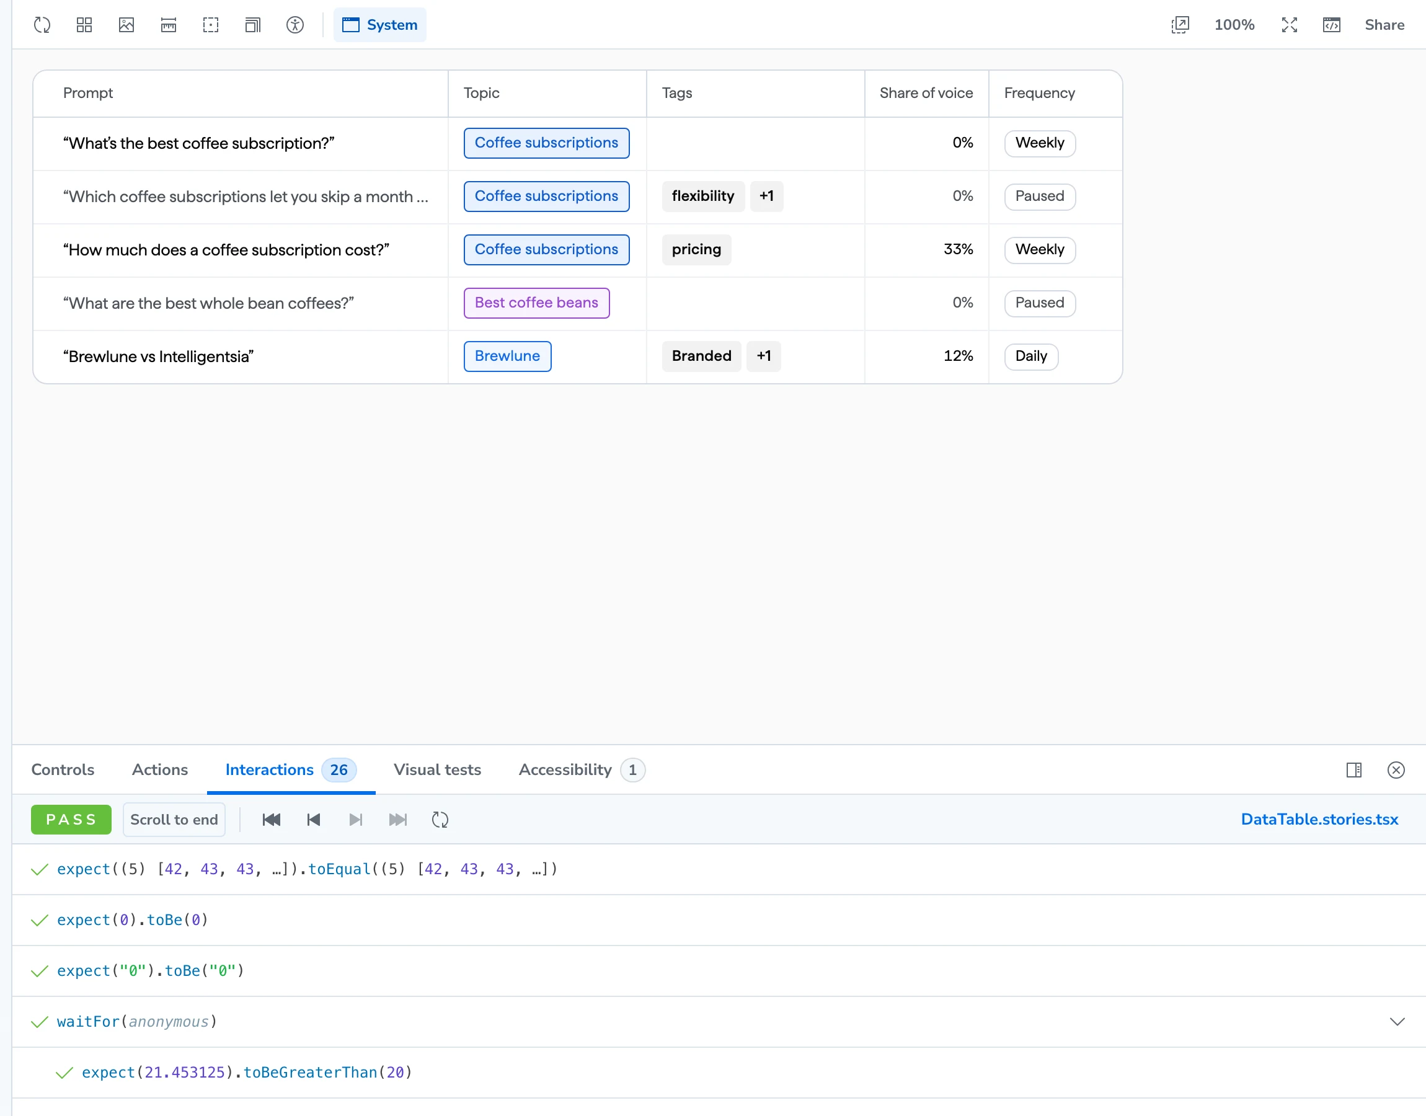Open the accessibility vision simulator icon

pos(295,25)
